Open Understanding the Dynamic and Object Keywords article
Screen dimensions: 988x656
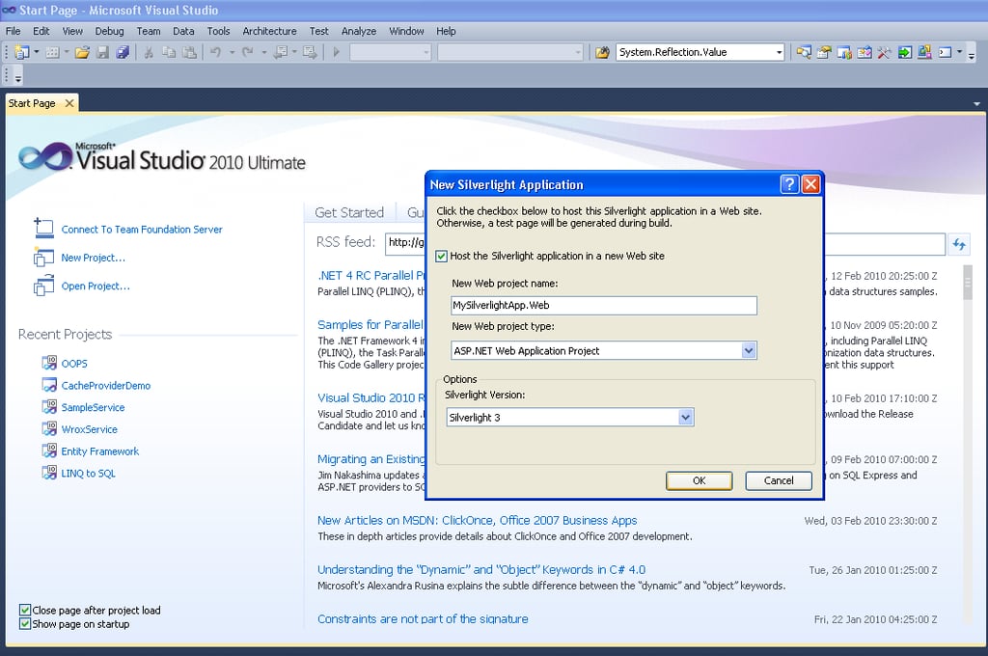click(x=481, y=570)
